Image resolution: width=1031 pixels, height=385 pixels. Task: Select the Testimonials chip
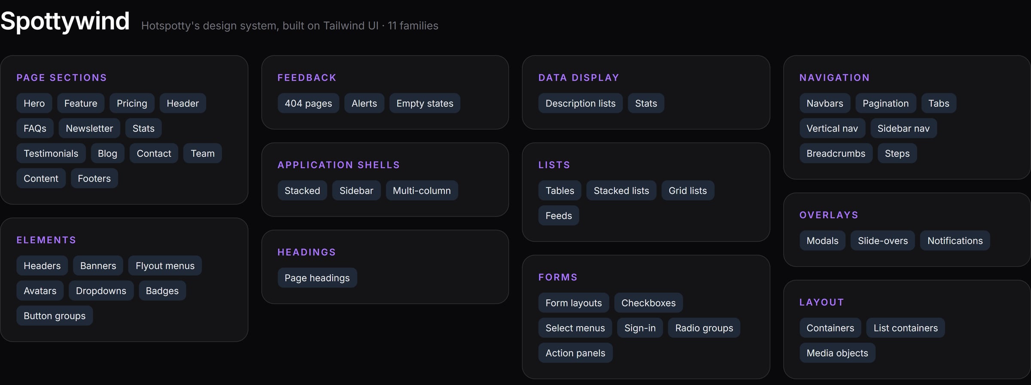tap(51, 153)
